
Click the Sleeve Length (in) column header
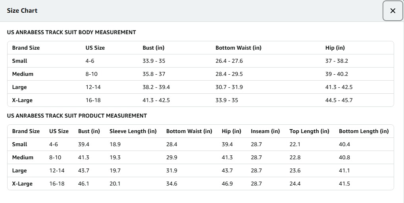(133, 131)
